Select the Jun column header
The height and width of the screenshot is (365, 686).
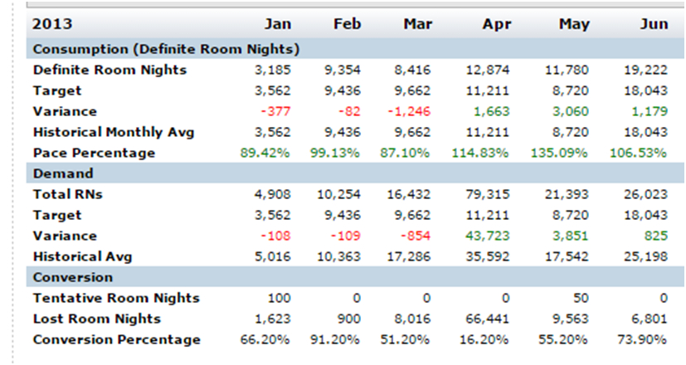(x=654, y=23)
